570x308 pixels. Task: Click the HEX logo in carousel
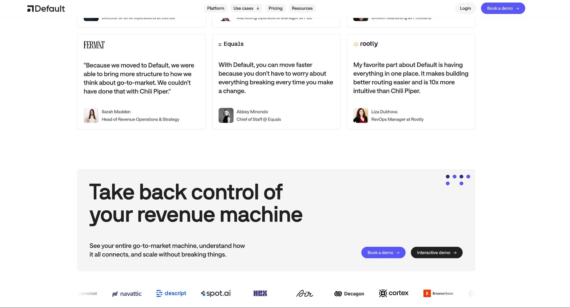point(260,293)
